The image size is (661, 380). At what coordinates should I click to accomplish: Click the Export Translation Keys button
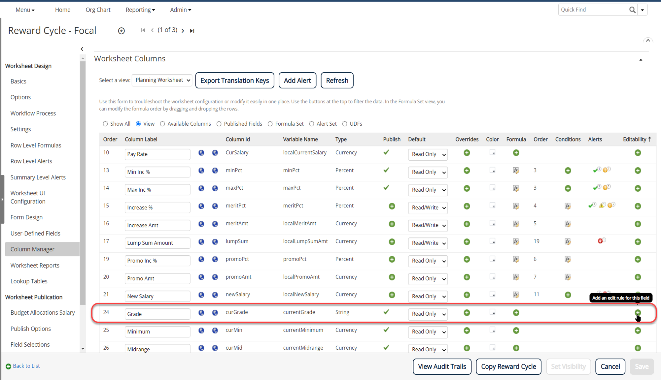click(x=234, y=80)
